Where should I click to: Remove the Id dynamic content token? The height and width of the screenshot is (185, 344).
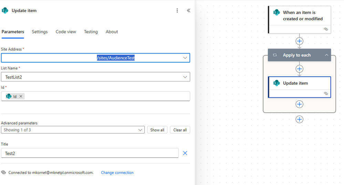(x=21, y=96)
